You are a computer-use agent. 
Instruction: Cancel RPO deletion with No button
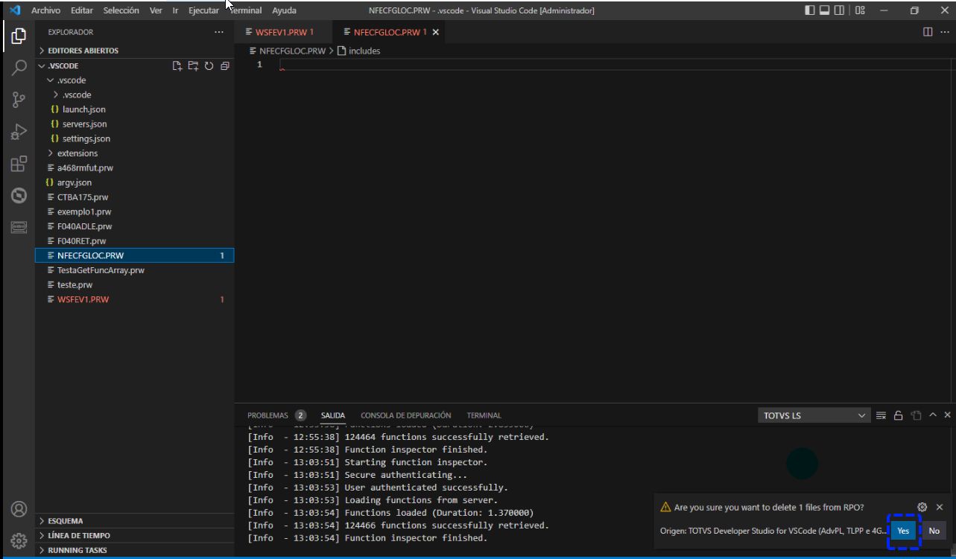934,531
